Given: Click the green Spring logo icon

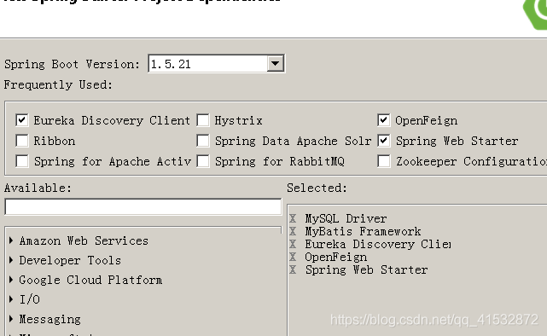Looking at the screenshot, I should (x=536, y=14).
